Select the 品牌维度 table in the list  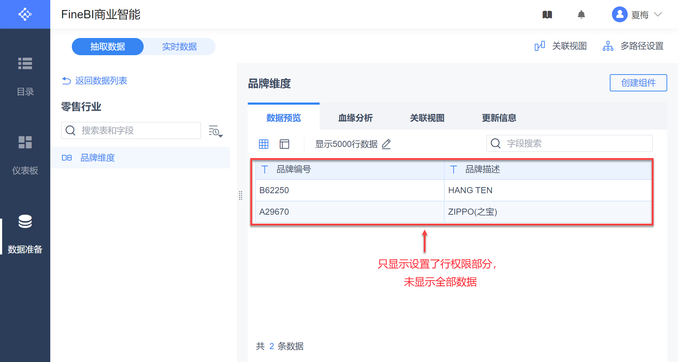tap(140, 158)
